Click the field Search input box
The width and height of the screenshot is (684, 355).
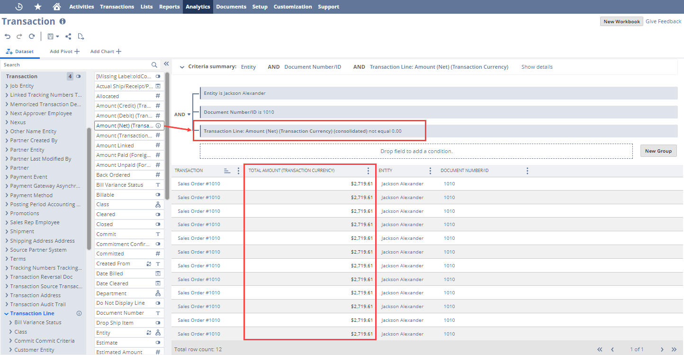pyautogui.click(x=76, y=65)
